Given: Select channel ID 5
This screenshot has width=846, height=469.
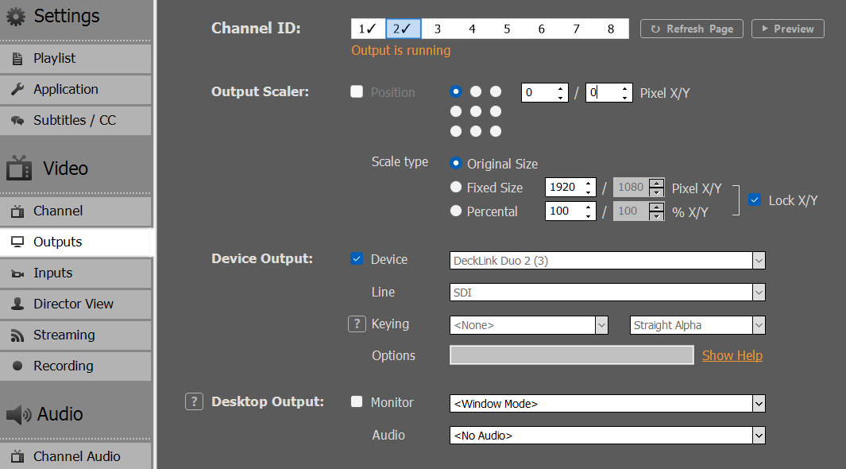Looking at the screenshot, I should 507,29.
